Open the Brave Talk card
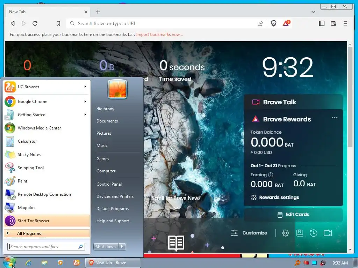 point(293,102)
